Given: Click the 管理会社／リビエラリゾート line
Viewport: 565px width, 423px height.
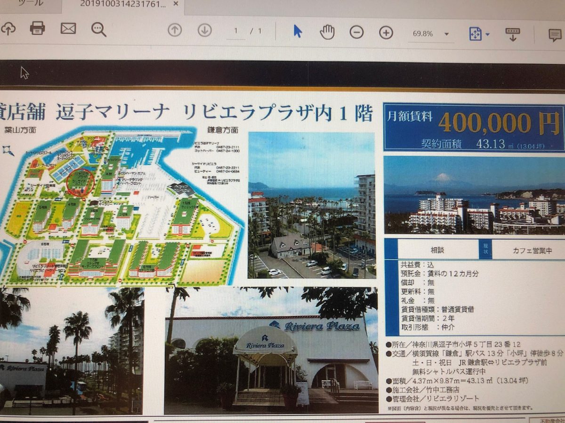Looking at the screenshot, I should (x=433, y=399).
